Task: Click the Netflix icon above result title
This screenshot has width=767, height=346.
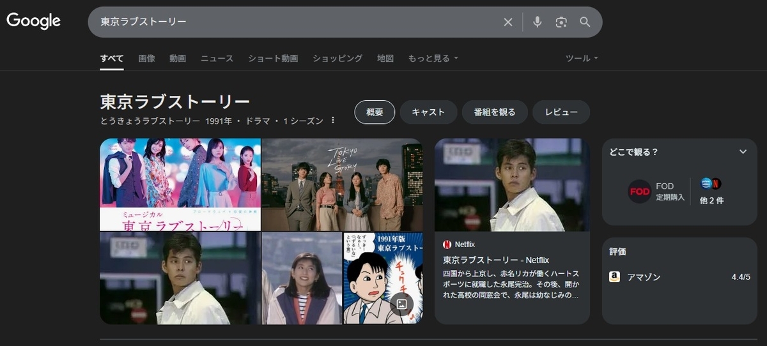Action: pyautogui.click(x=447, y=244)
